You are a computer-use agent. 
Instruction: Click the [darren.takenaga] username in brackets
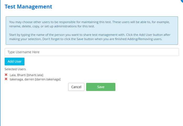48,79
